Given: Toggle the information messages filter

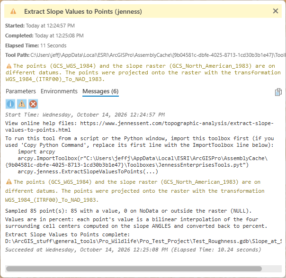Looking at the screenshot, I should [x=10, y=104].
